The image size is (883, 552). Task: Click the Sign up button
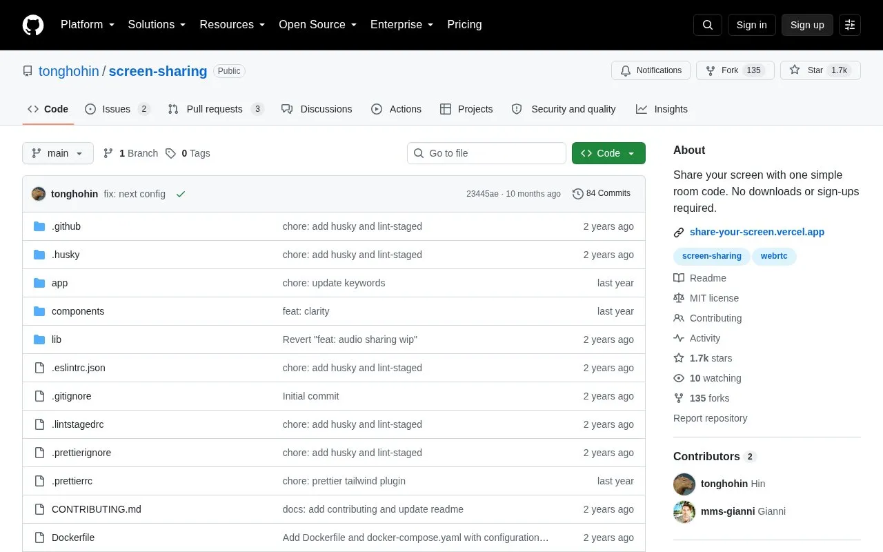[x=807, y=25]
